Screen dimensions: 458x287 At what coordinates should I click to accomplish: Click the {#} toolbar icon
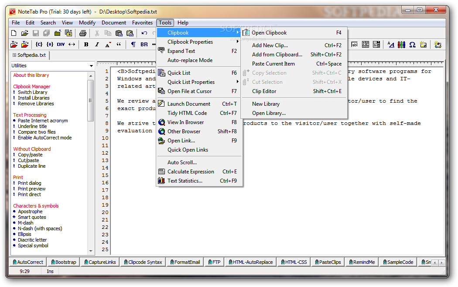(50, 45)
